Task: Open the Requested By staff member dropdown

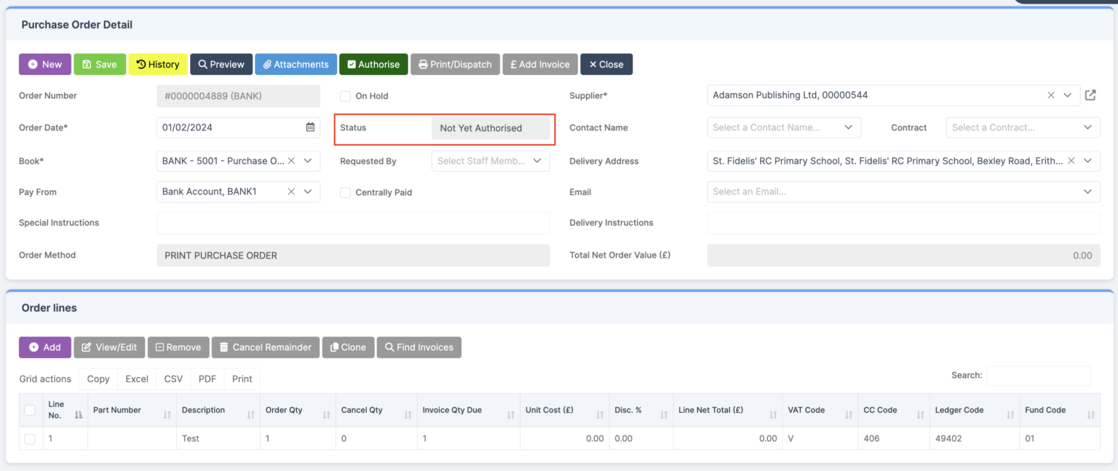Action: coord(490,161)
